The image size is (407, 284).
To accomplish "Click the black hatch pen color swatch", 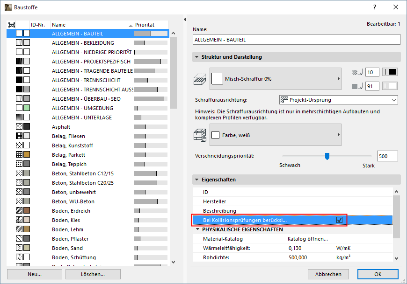I will click(390, 72).
